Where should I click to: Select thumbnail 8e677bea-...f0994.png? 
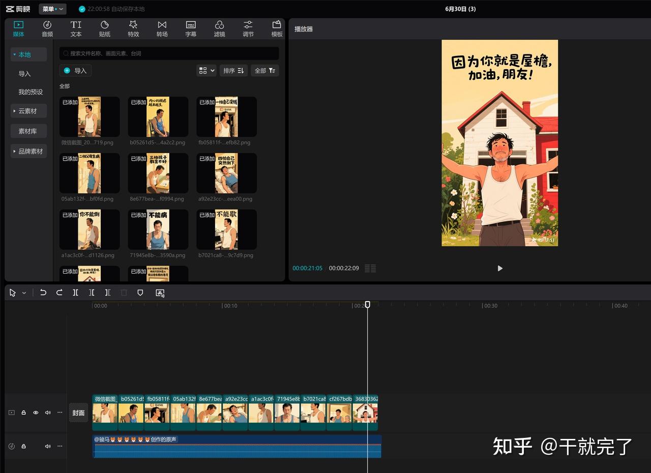[158, 173]
